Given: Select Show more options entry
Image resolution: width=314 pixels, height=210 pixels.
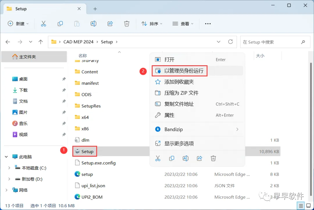Looking at the screenshot, I should click(197, 143).
